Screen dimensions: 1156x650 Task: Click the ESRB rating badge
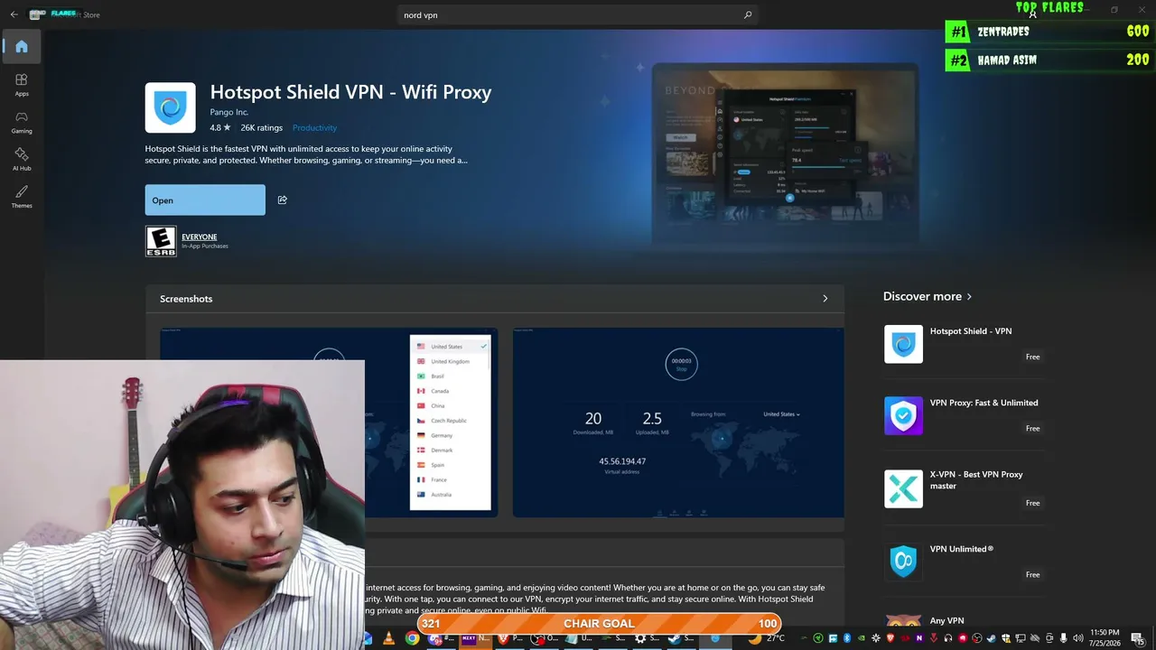(x=161, y=241)
